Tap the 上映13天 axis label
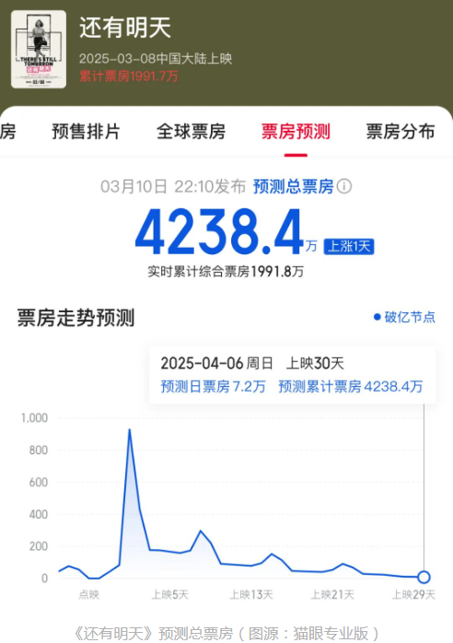 tap(251, 594)
